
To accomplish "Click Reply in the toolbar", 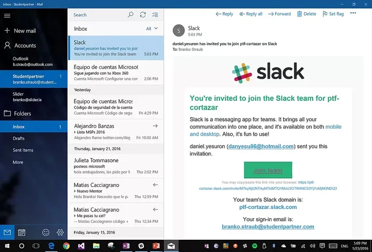I will 224,14.
